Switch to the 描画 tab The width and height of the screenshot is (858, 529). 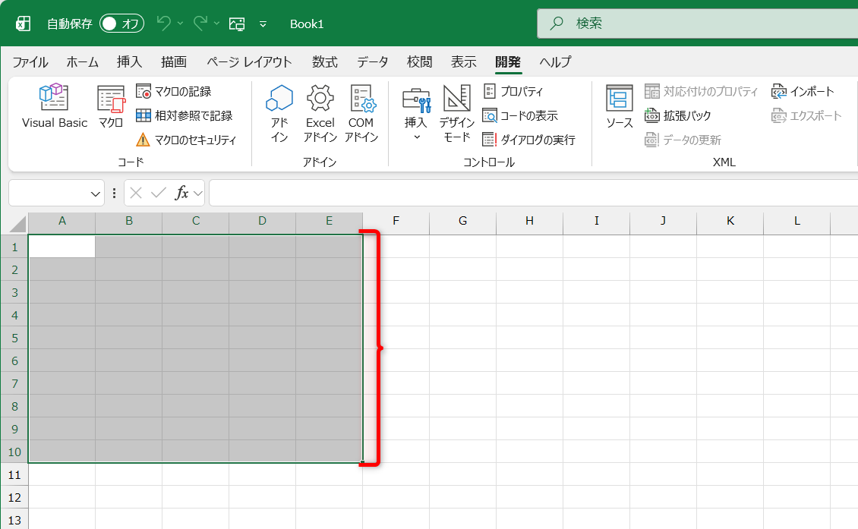pos(174,61)
